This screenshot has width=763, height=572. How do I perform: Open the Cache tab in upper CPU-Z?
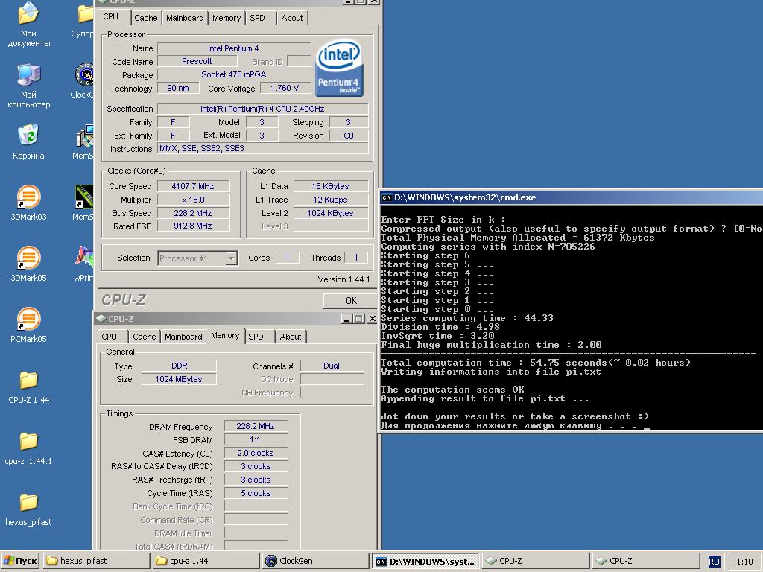pos(146,18)
